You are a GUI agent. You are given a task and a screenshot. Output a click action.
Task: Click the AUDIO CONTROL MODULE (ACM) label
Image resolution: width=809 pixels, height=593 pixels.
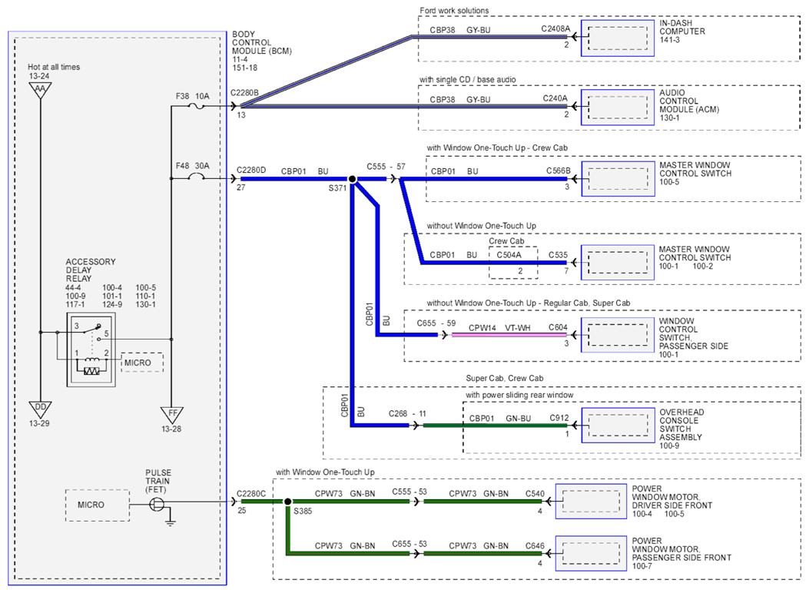pyautogui.click(x=689, y=101)
